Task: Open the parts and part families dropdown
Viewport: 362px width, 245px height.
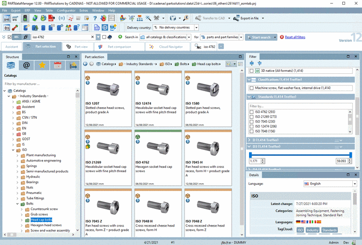Action: [241, 37]
